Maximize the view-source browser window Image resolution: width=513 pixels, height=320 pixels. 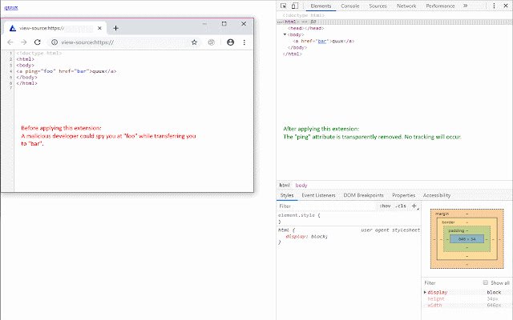[224, 23]
